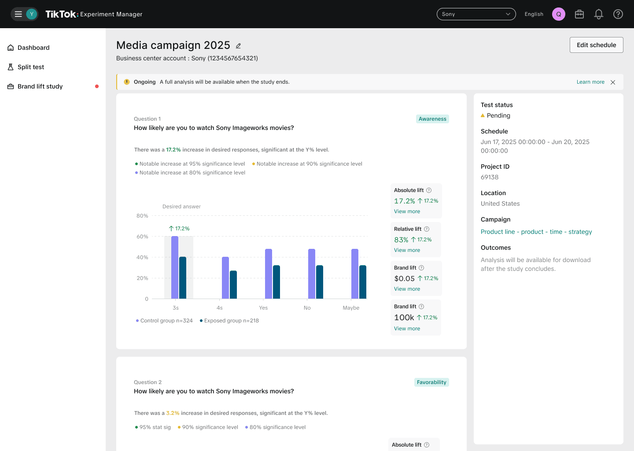Open the hamburger navigation menu
The width and height of the screenshot is (634, 451).
pos(18,14)
